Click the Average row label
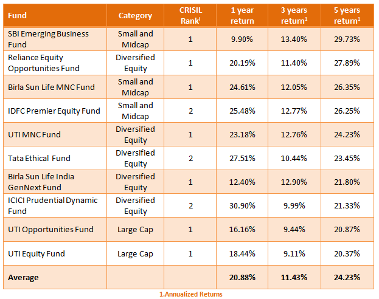This screenshot has width=379, height=299. pyautogui.click(x=23, y=278)
